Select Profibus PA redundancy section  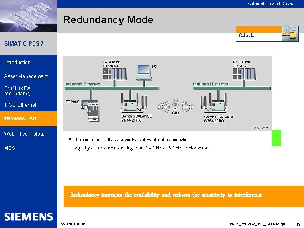pos(17,91)
